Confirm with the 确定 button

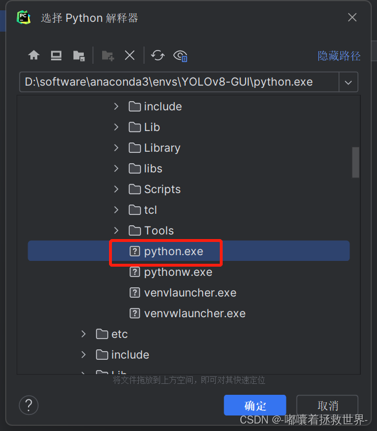255,405
